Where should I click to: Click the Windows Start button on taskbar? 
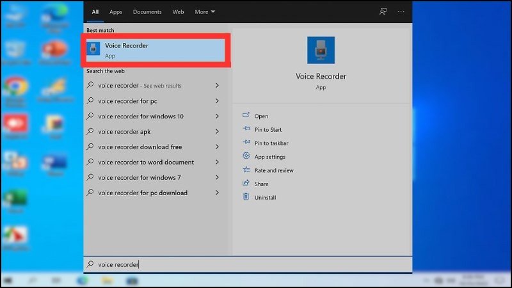point(8,280)
